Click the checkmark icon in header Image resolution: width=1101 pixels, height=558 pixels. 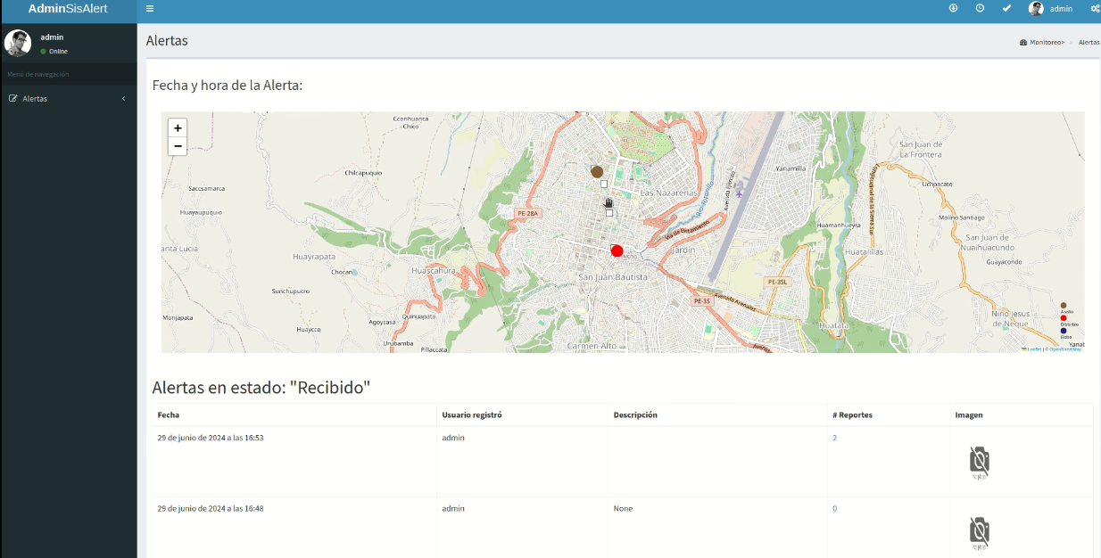[1006, 9]
